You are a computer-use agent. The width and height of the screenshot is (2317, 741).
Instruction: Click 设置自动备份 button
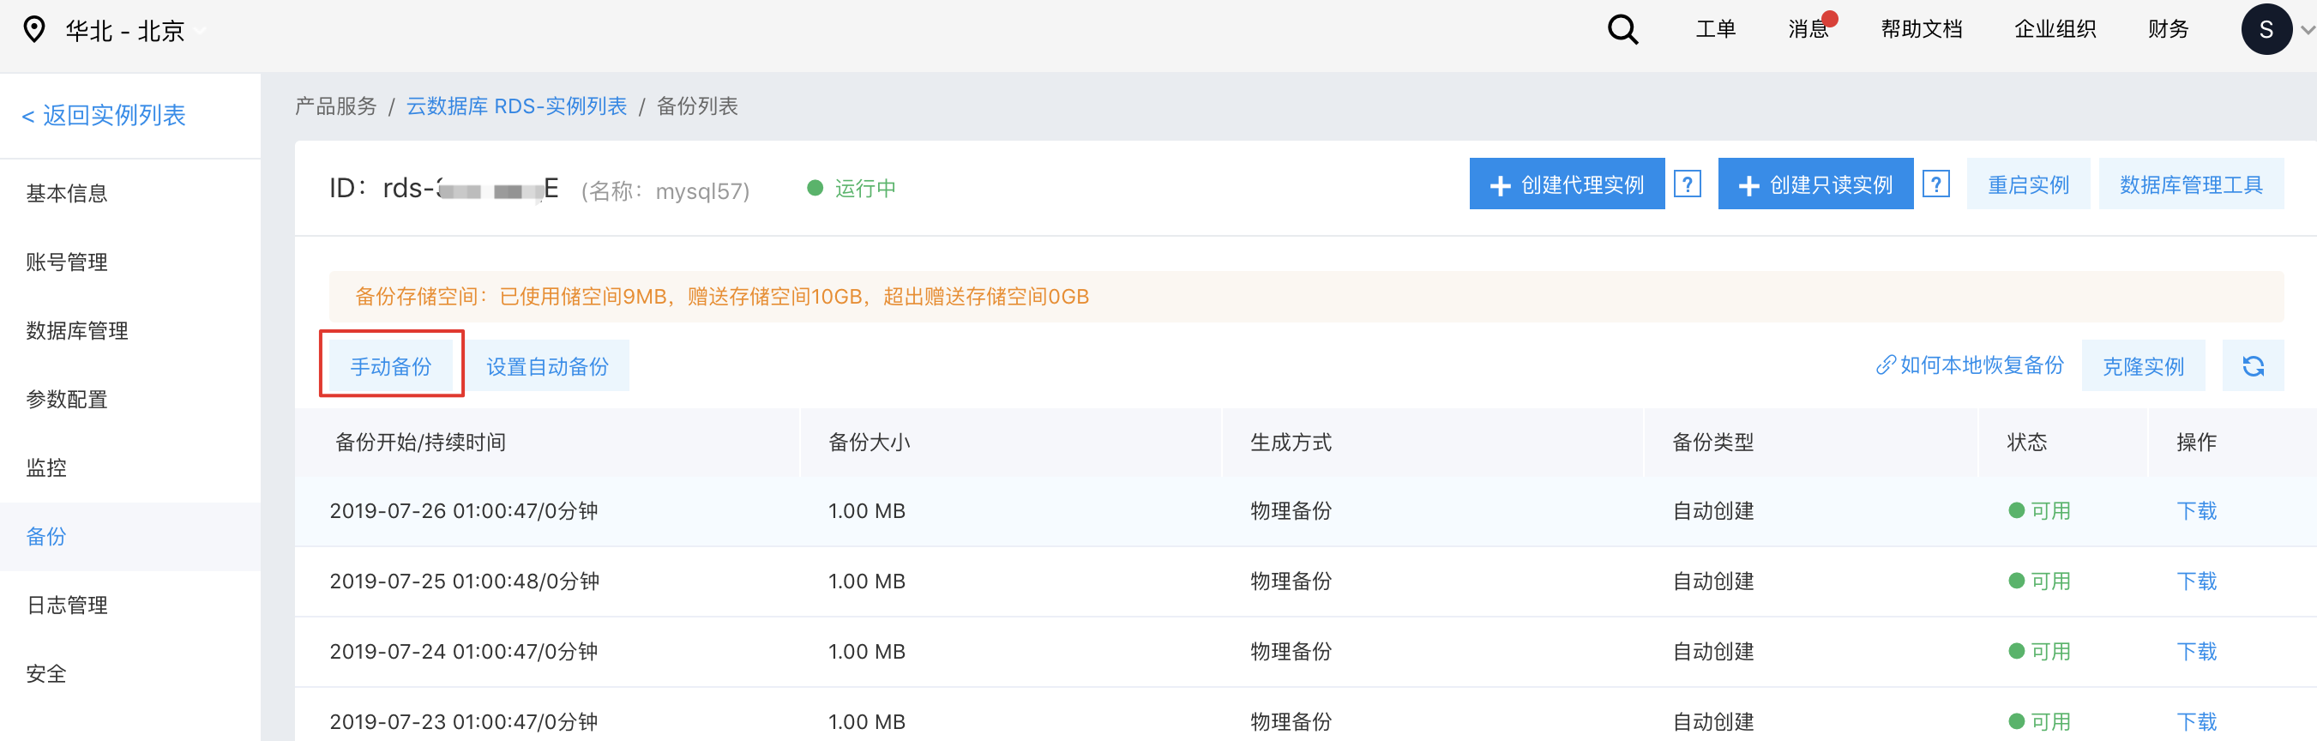pos(547,366)
